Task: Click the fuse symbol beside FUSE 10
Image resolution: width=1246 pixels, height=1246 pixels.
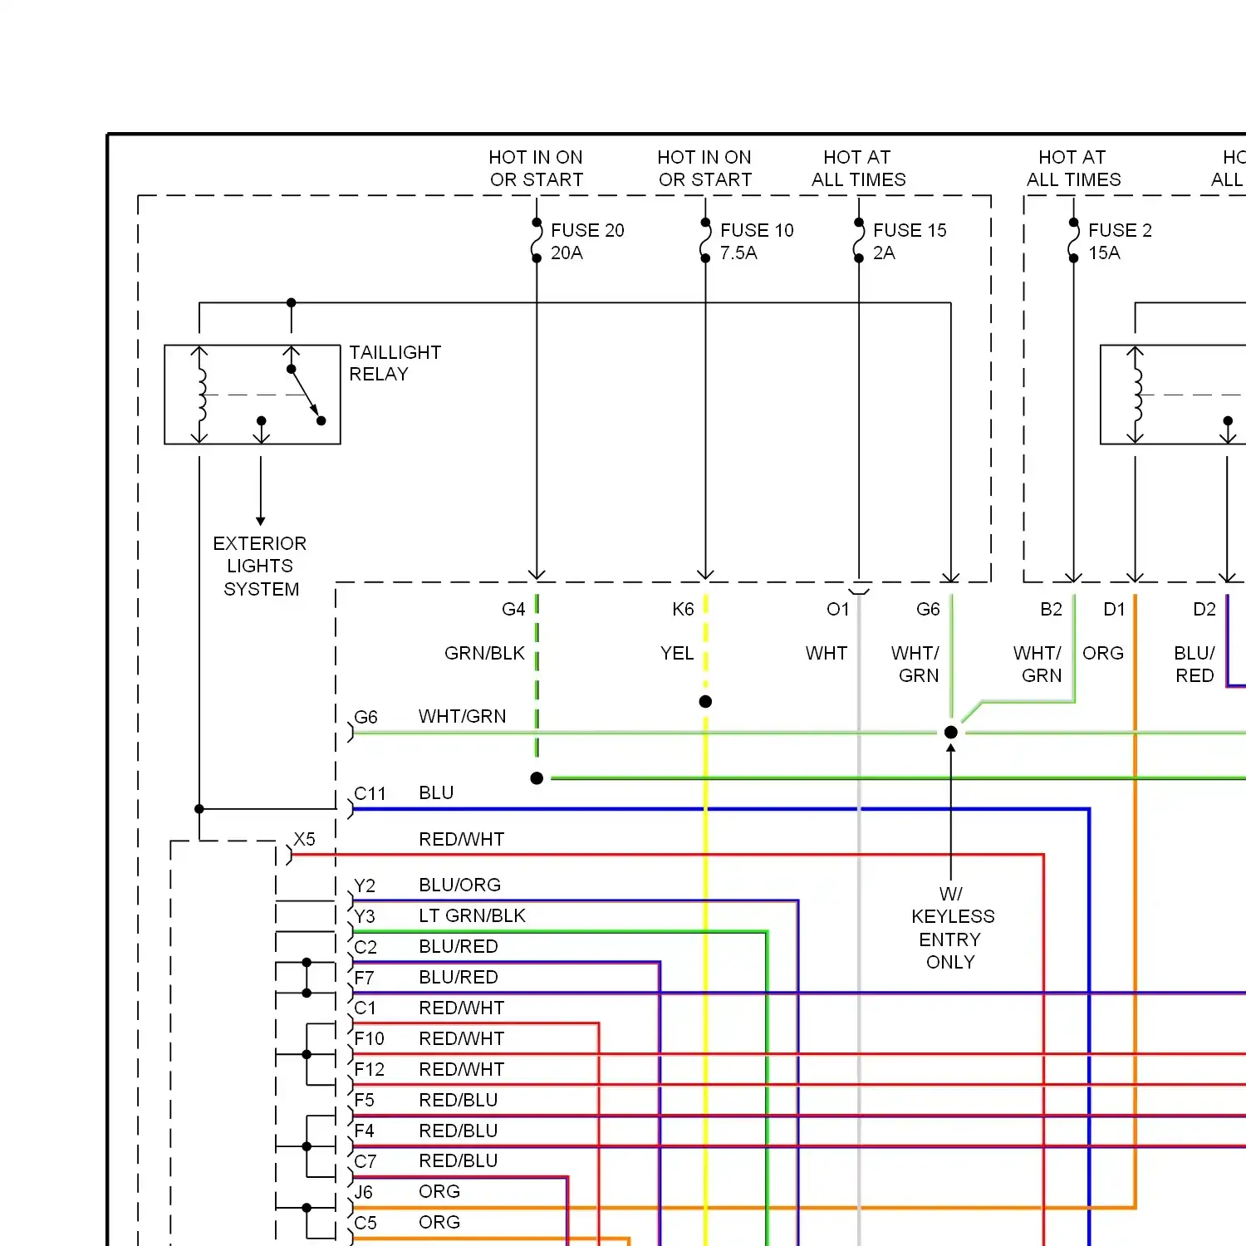Action: pos(705,240)
